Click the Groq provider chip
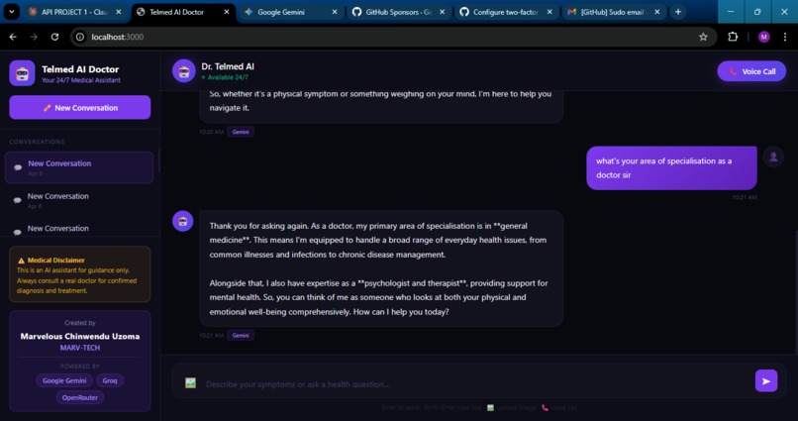The height and width of the screenshot is (421, 798). (x=110, y=380)
